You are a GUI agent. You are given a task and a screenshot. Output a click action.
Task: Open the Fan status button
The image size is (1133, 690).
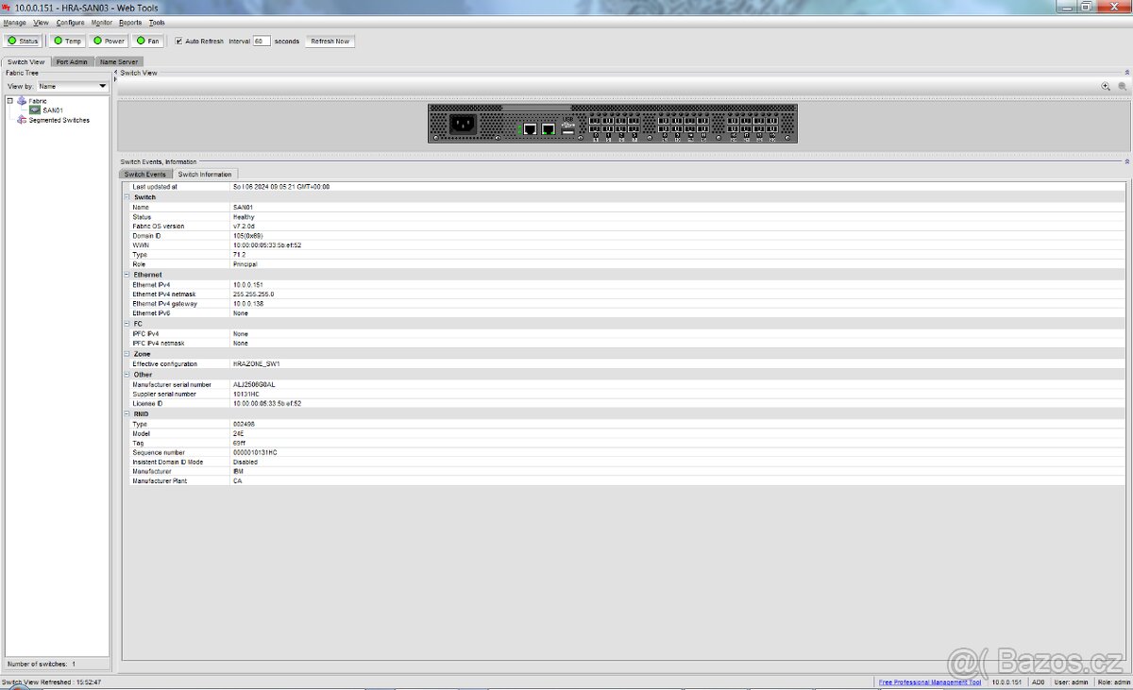[x=147, y=42]
